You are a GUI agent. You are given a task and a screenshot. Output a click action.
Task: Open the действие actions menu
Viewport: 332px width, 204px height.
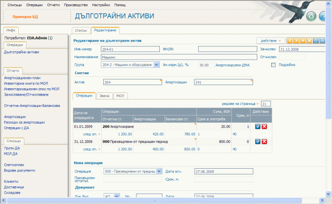271,40
